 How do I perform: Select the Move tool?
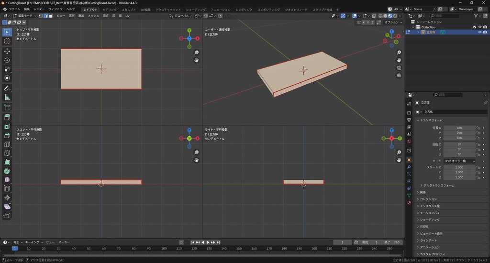coord(7,51)
